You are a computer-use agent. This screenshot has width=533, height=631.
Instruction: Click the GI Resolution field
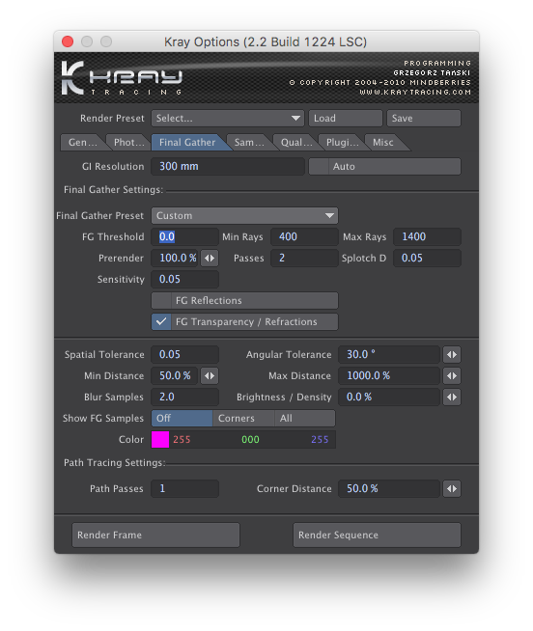[x=227, y=167]
